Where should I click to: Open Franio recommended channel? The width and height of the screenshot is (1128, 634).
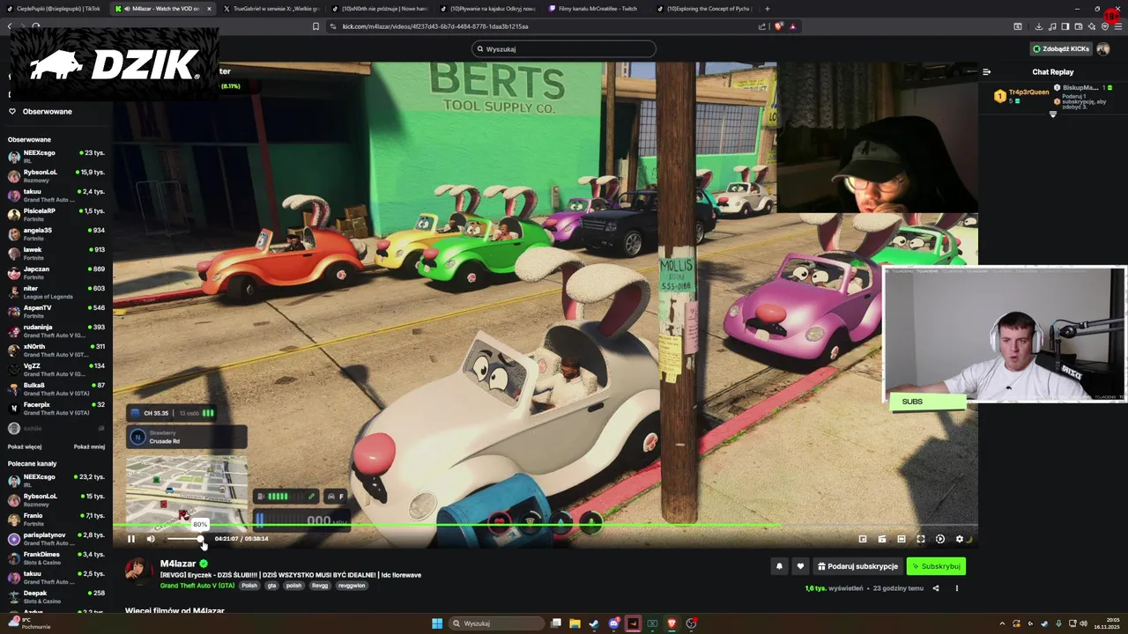point(56,520)
